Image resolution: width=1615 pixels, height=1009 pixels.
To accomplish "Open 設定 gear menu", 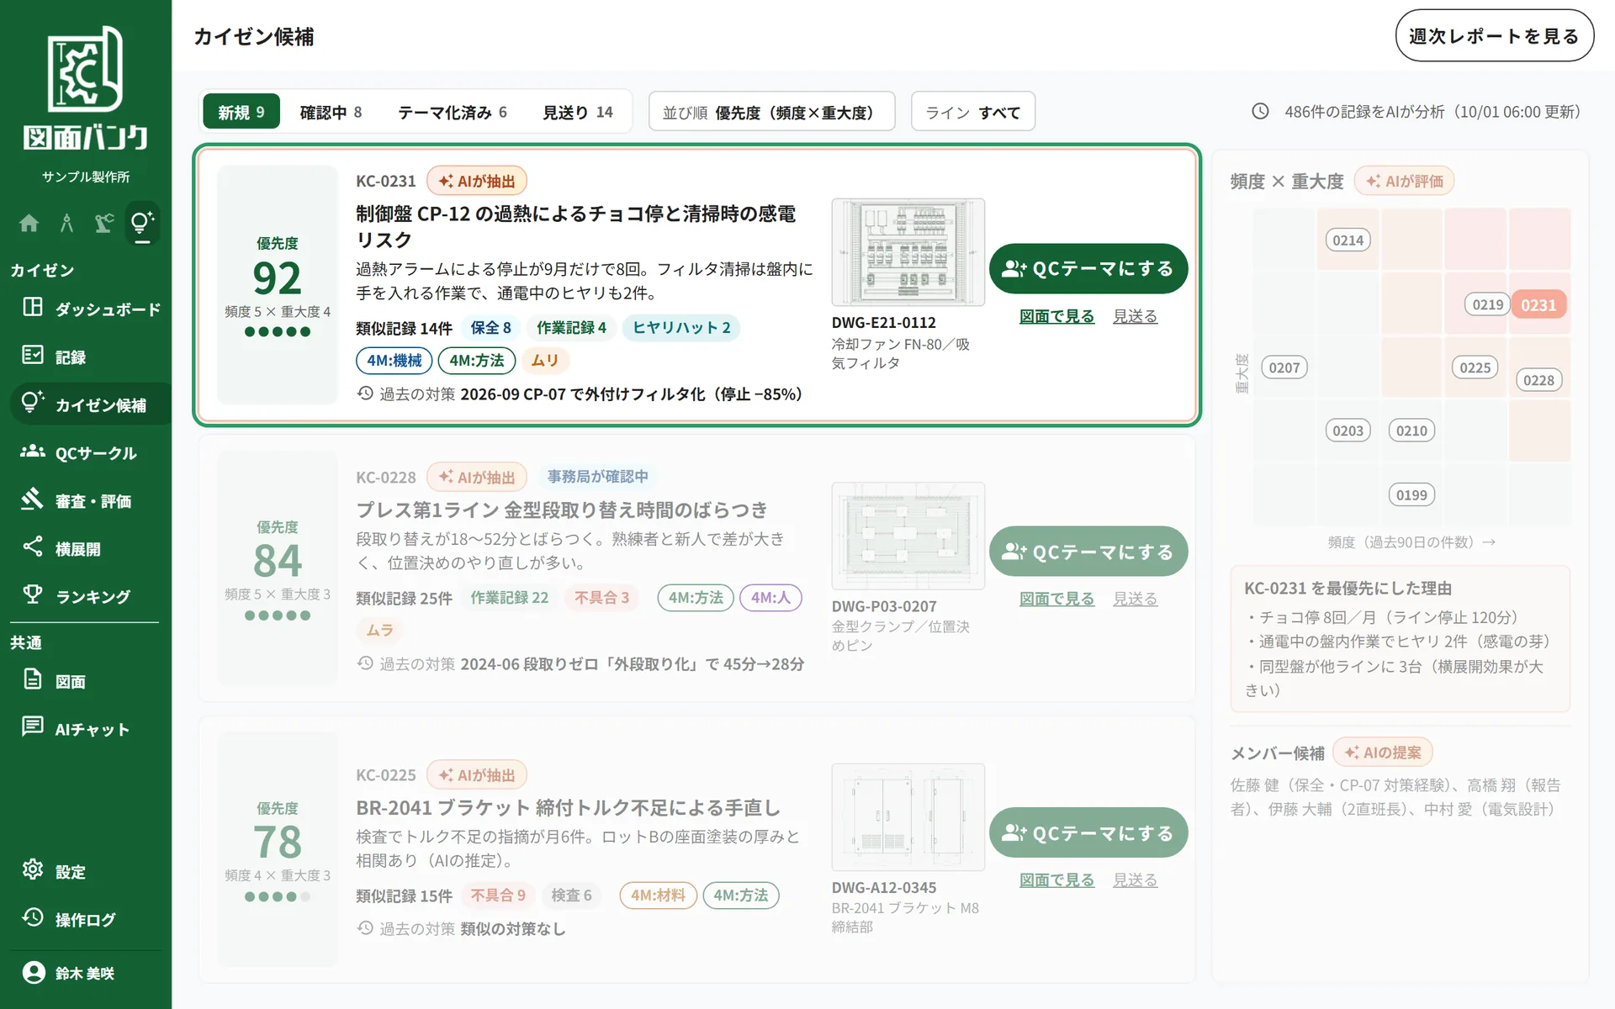I will coord(91,871).
